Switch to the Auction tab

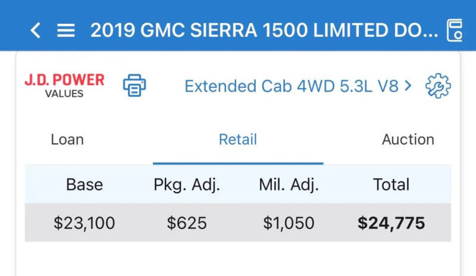[408, 139]
